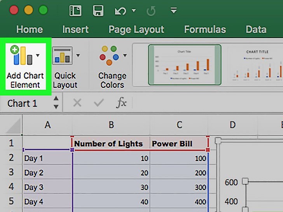
Task: Click cell containing 100
Action: (179, 158)
